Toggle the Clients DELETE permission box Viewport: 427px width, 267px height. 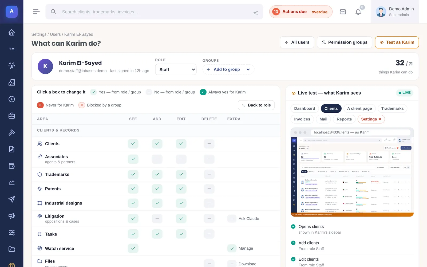tap(209, 144)
